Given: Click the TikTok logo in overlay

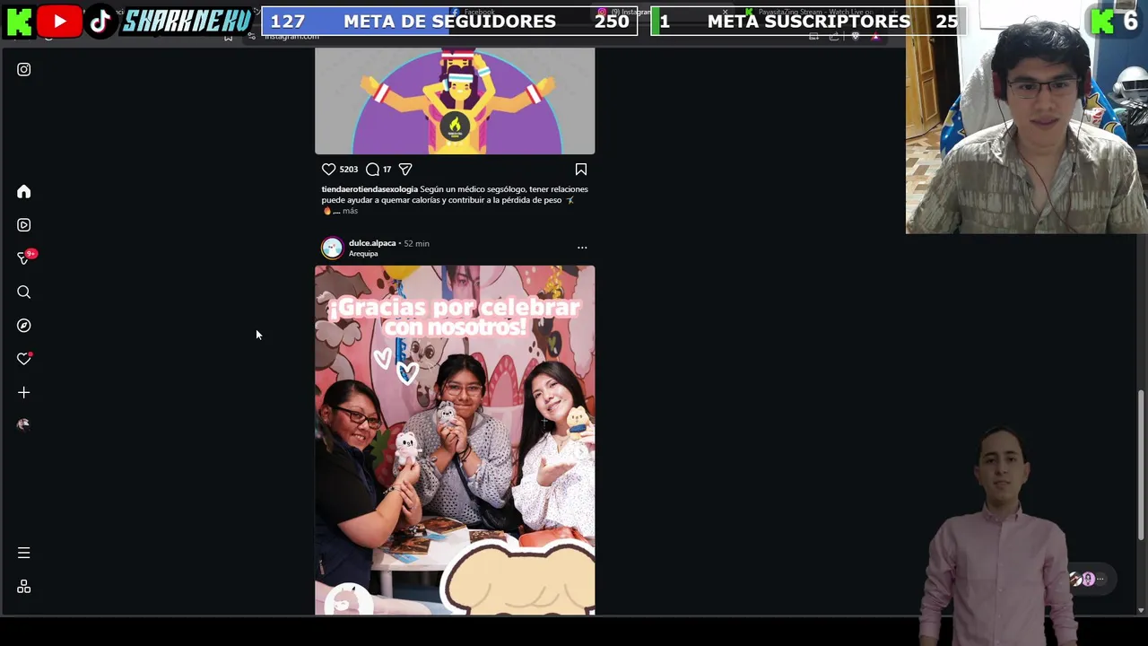Looking at the screenshot, I should pos(100,22).
